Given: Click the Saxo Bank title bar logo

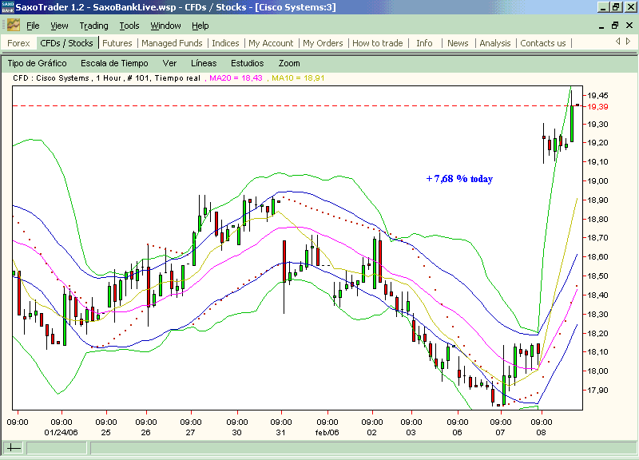Looking at the screenshot, I should click(x=7, y=7).
